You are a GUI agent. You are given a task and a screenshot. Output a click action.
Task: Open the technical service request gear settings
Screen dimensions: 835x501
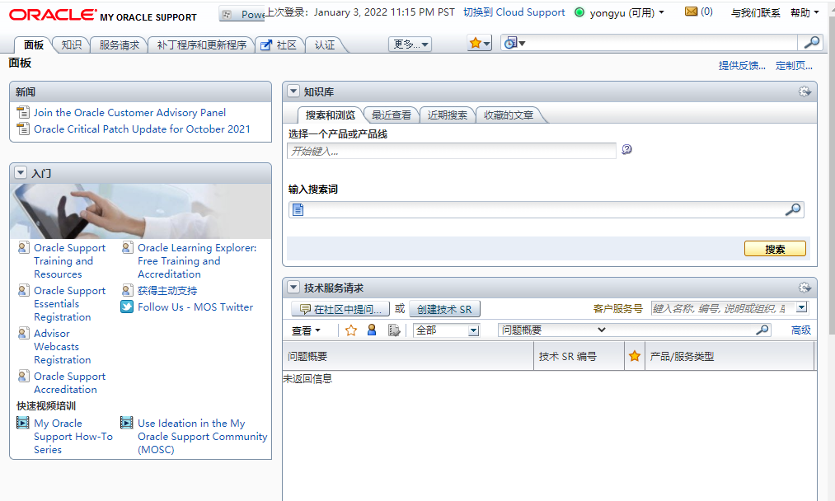tap(805, 288)
